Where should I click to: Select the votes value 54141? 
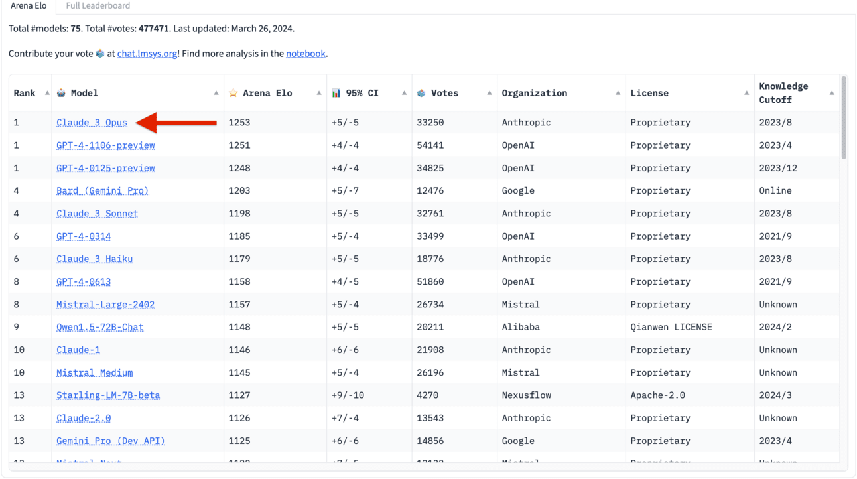[x=430, y=145]
